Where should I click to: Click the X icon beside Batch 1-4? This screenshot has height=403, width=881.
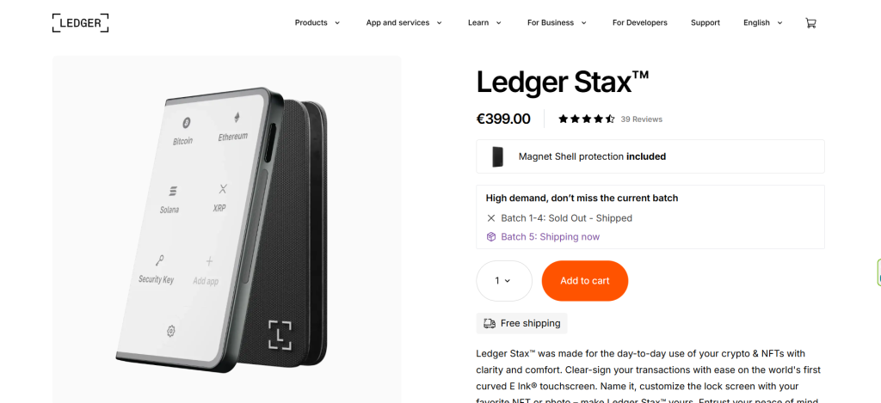(x=491, y=218)
